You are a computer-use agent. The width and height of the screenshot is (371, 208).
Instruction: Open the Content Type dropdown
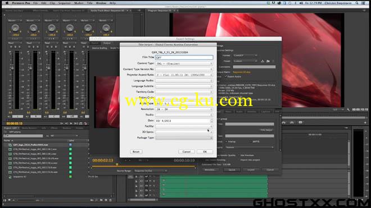(x=184, y=63)
